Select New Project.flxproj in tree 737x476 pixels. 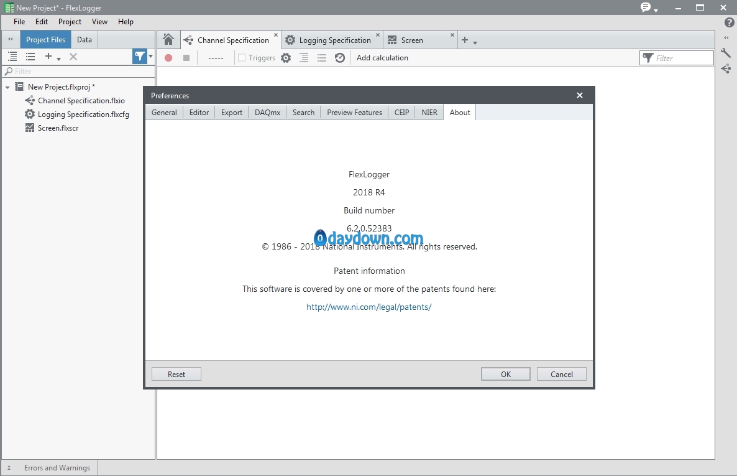click(x=62, y=87)
